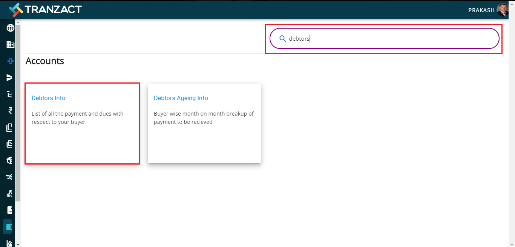Click the blue plus icon in the sidebar
The image size is (515, 247).
10,61
